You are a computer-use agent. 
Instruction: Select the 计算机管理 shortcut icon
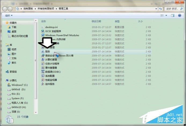tap(43, 60)
